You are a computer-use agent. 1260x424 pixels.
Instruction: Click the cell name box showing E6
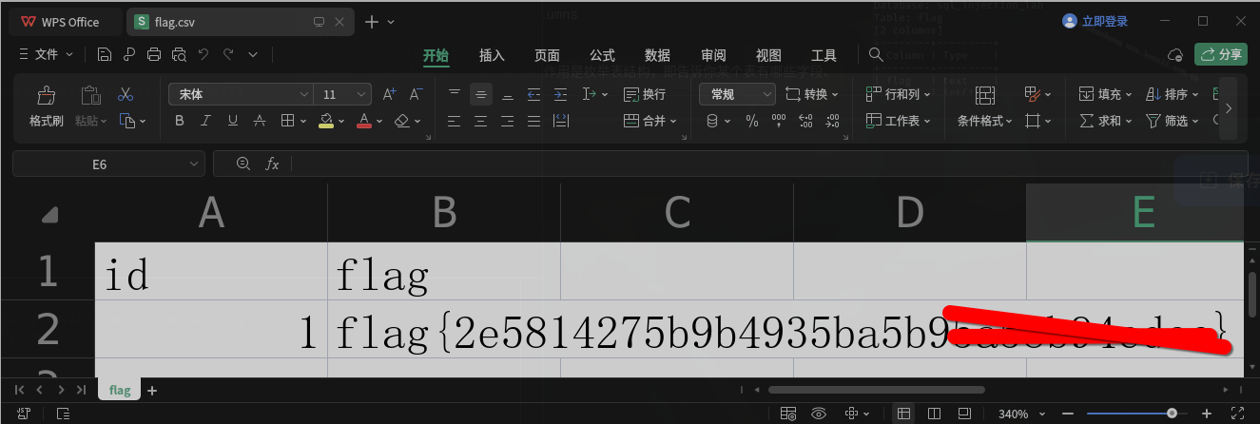click(x=99, y=164)
